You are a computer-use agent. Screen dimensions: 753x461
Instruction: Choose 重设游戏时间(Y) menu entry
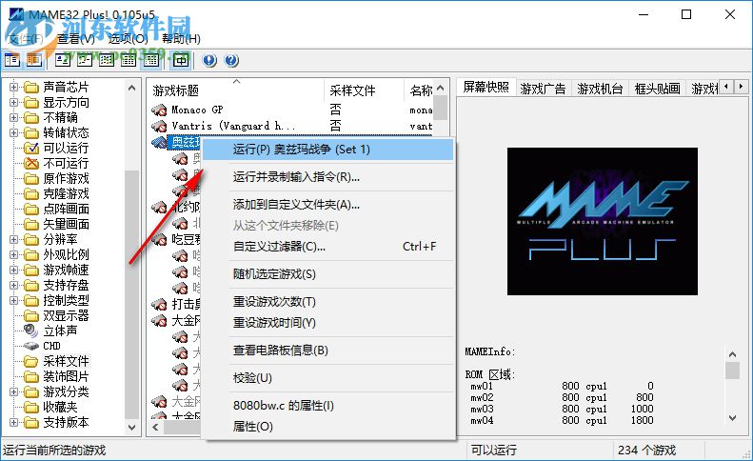point(328,323)
